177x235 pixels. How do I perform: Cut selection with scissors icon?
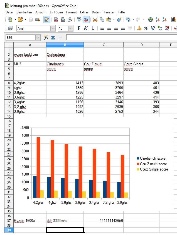pos(95,20)
